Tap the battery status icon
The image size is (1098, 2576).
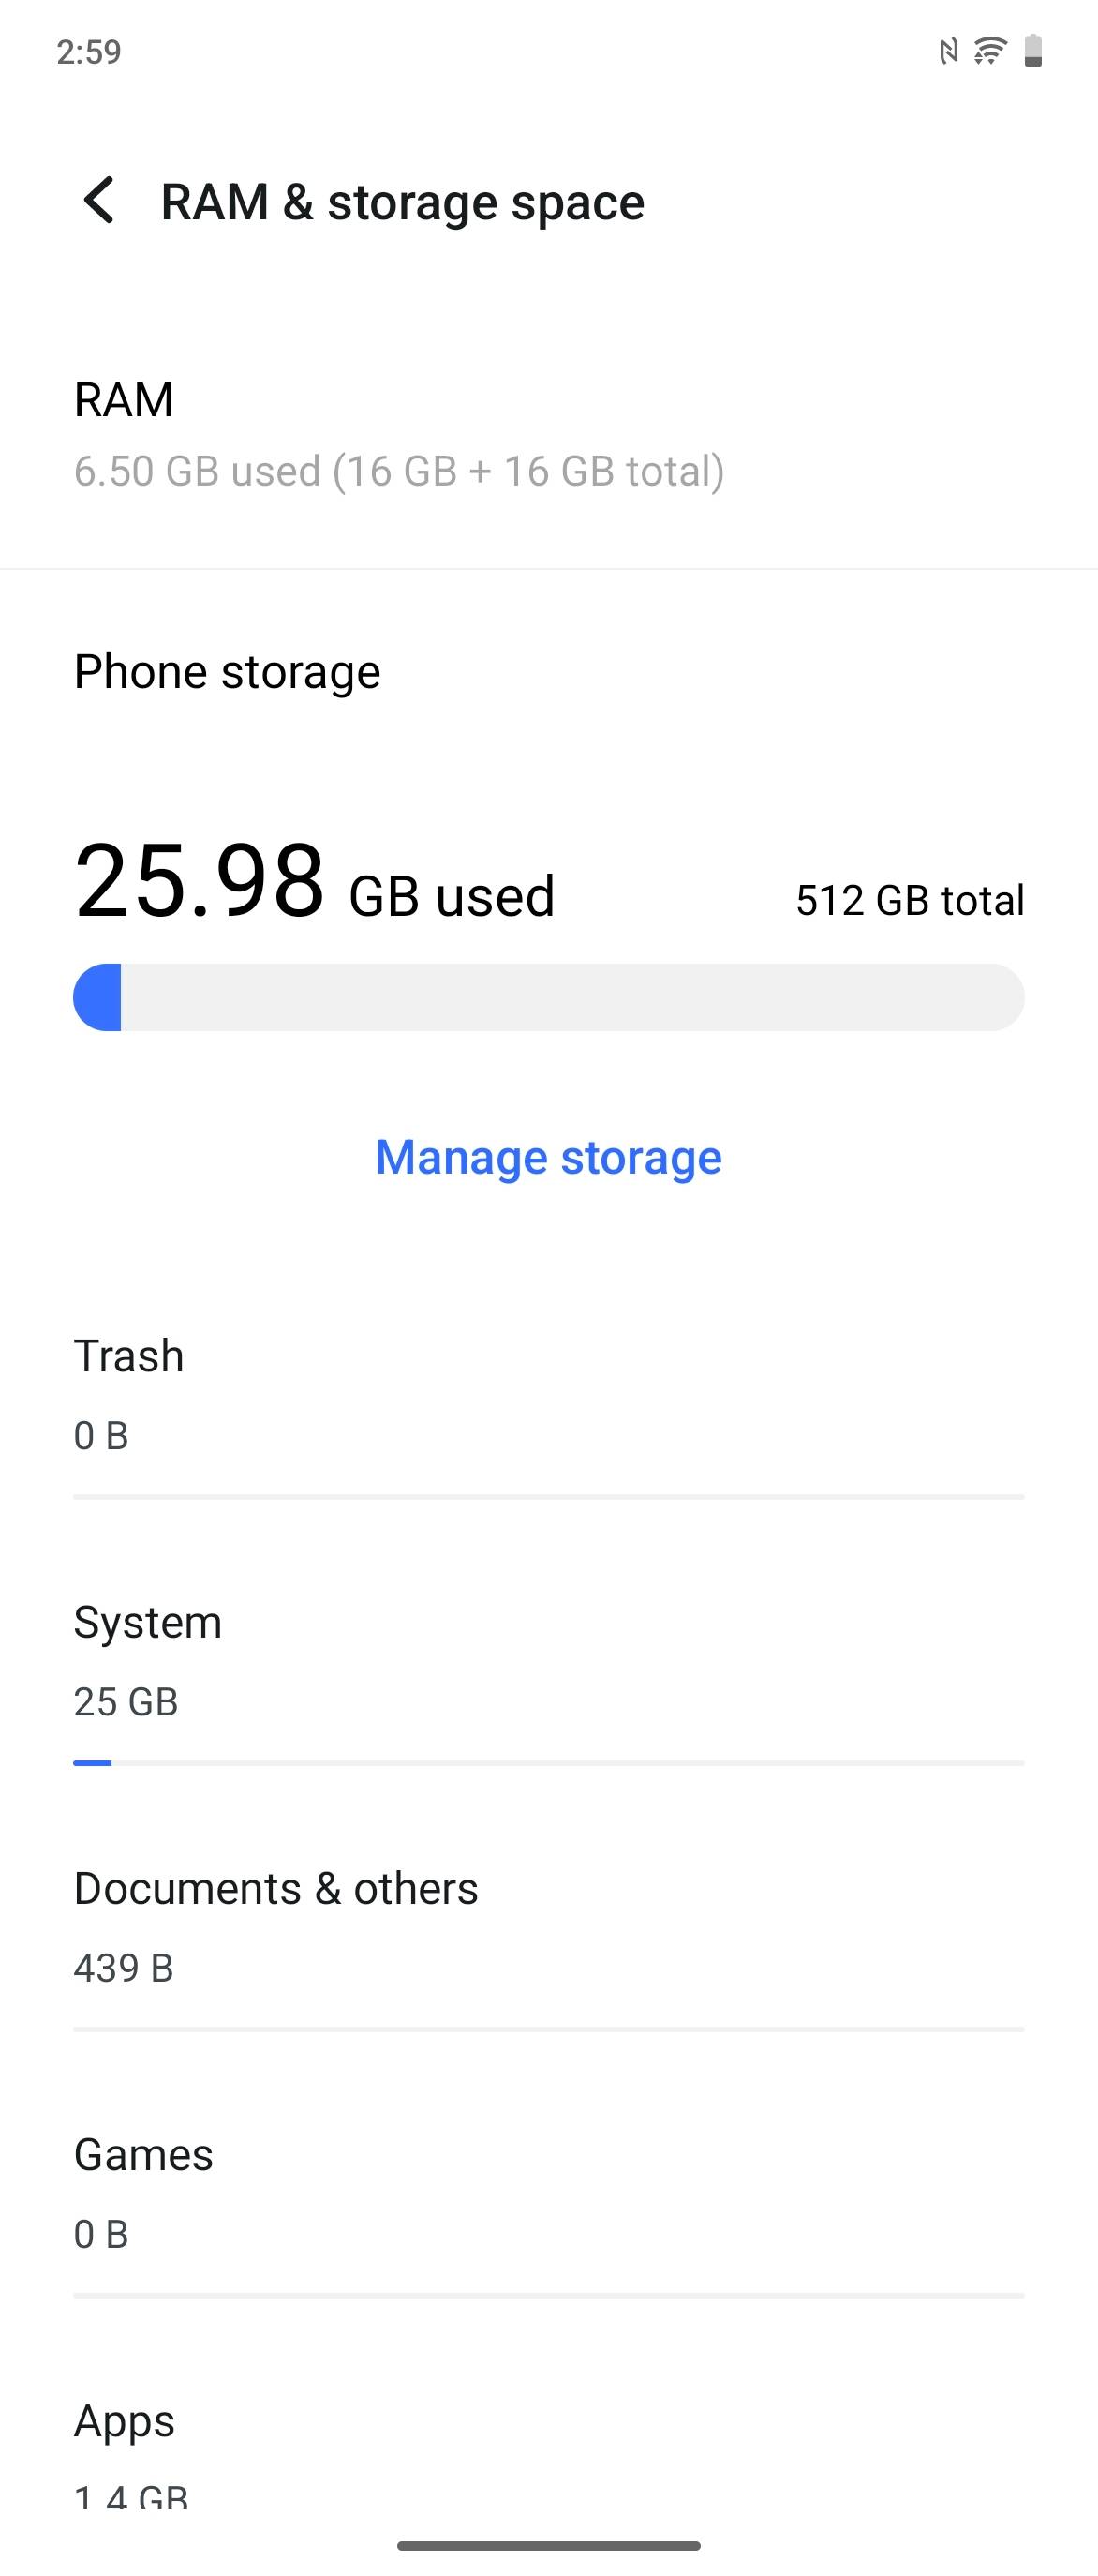(1034, 50)
